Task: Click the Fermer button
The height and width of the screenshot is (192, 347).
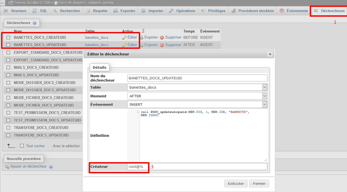Action: pos(259,183)
